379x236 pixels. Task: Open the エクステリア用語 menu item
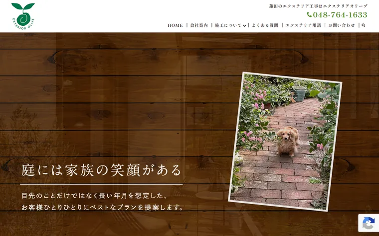pos(303,25)
